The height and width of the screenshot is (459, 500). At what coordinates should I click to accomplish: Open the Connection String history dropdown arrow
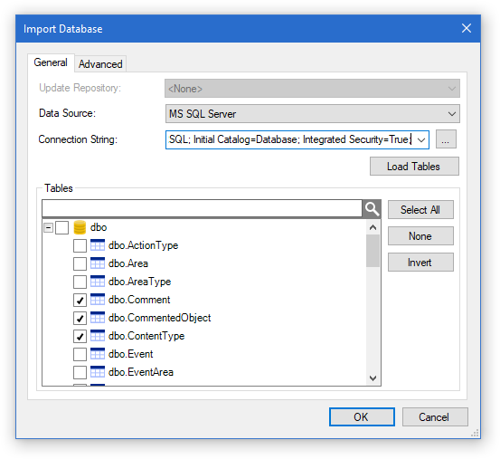tap(421, 139)
